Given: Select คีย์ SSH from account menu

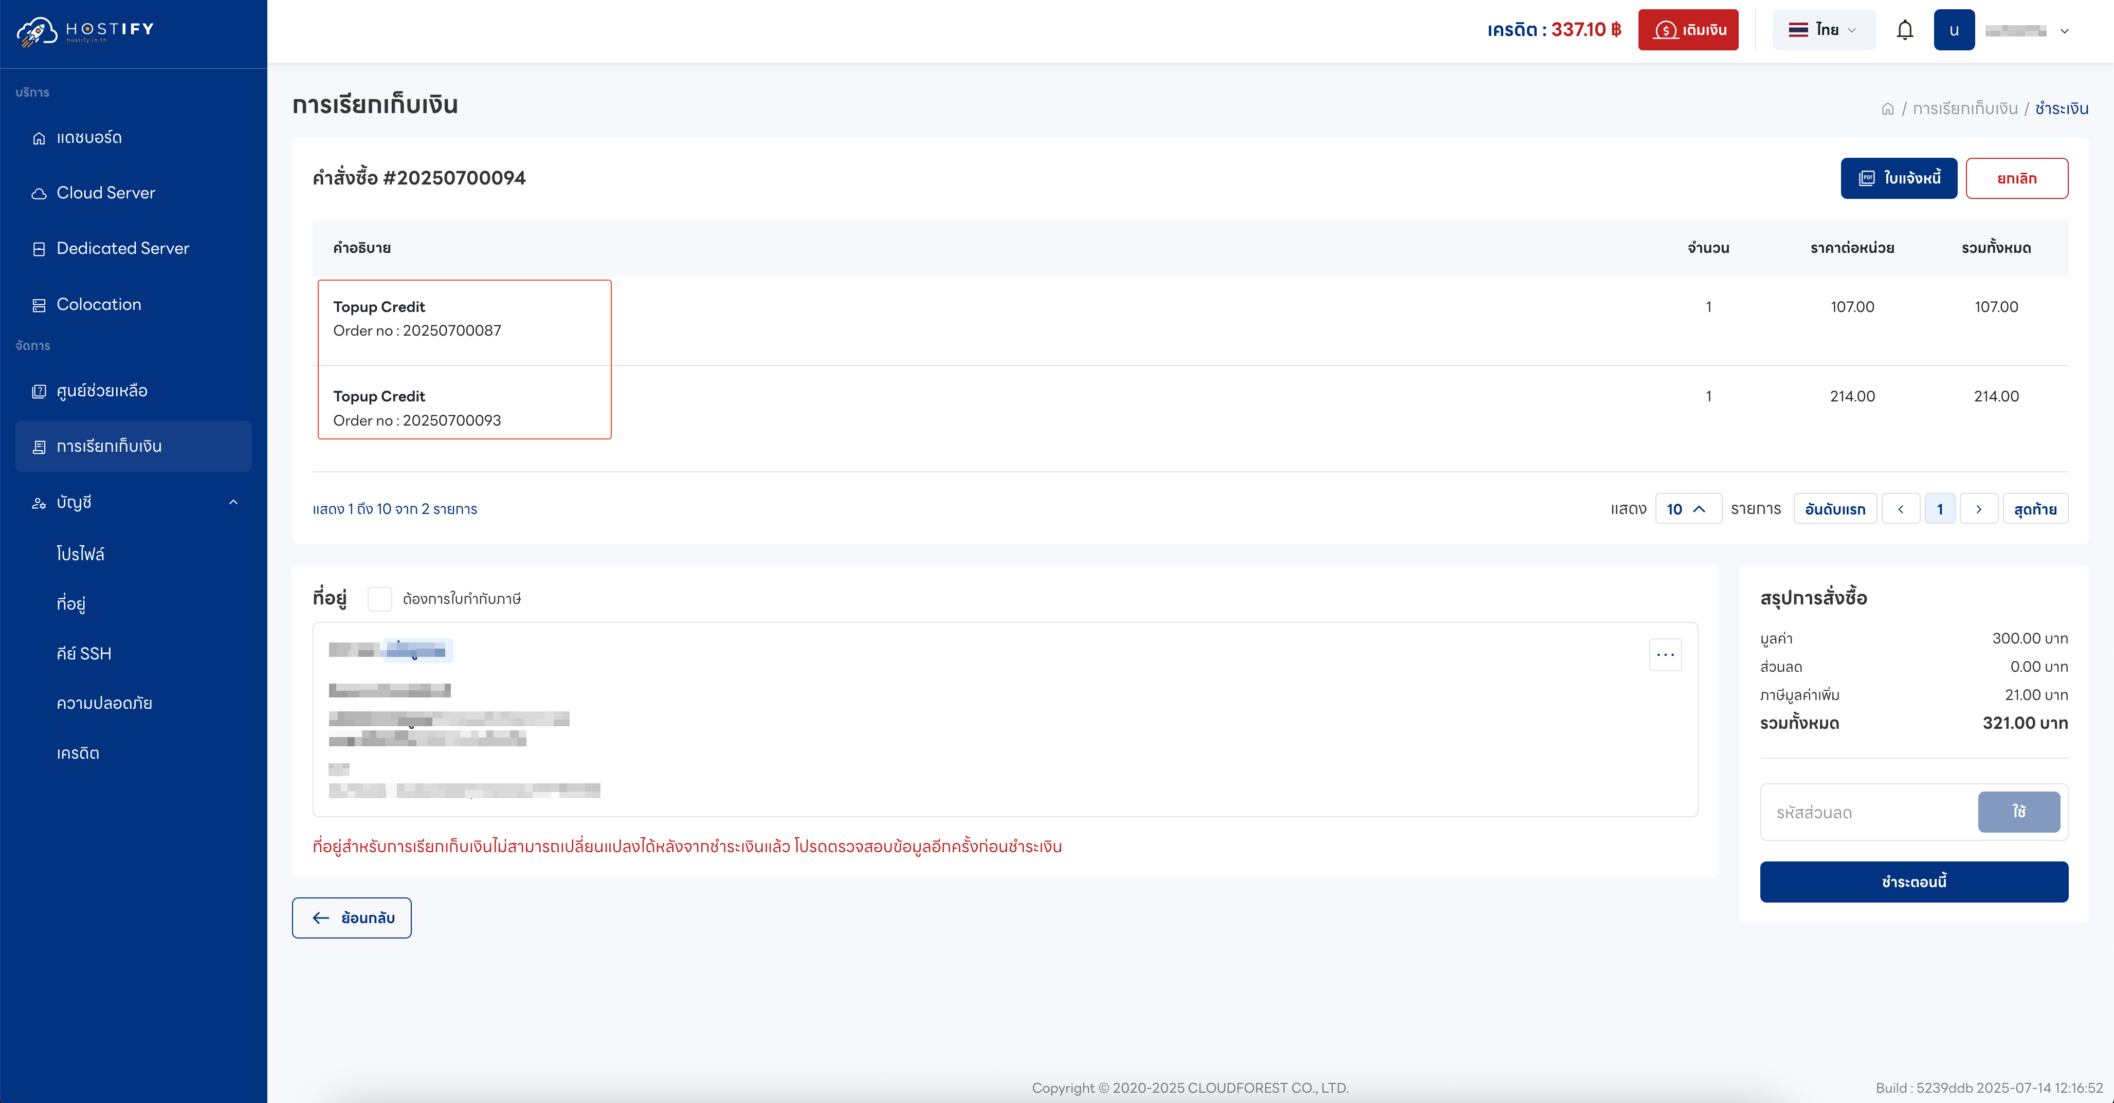Looking at the screenshot, I should 84,653.
